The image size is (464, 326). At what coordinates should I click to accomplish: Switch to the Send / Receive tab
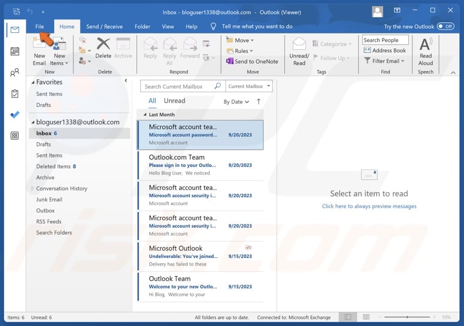tap(105, 26)
